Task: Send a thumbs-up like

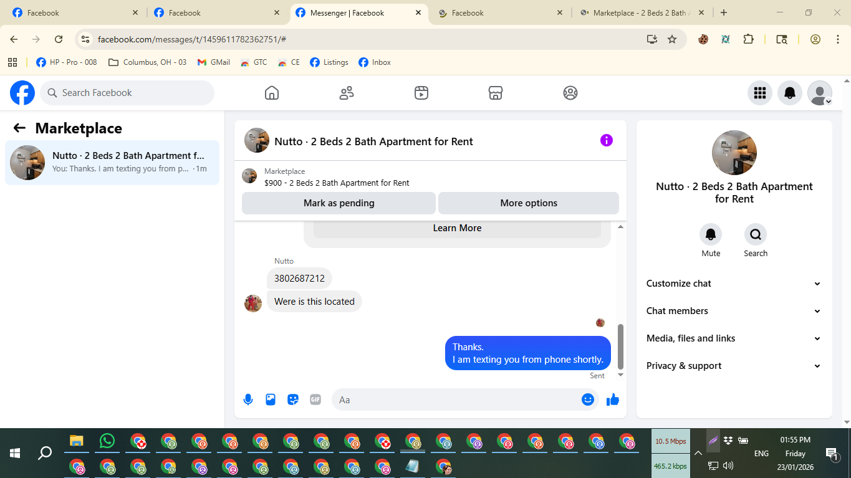Action: coord(613,399)
